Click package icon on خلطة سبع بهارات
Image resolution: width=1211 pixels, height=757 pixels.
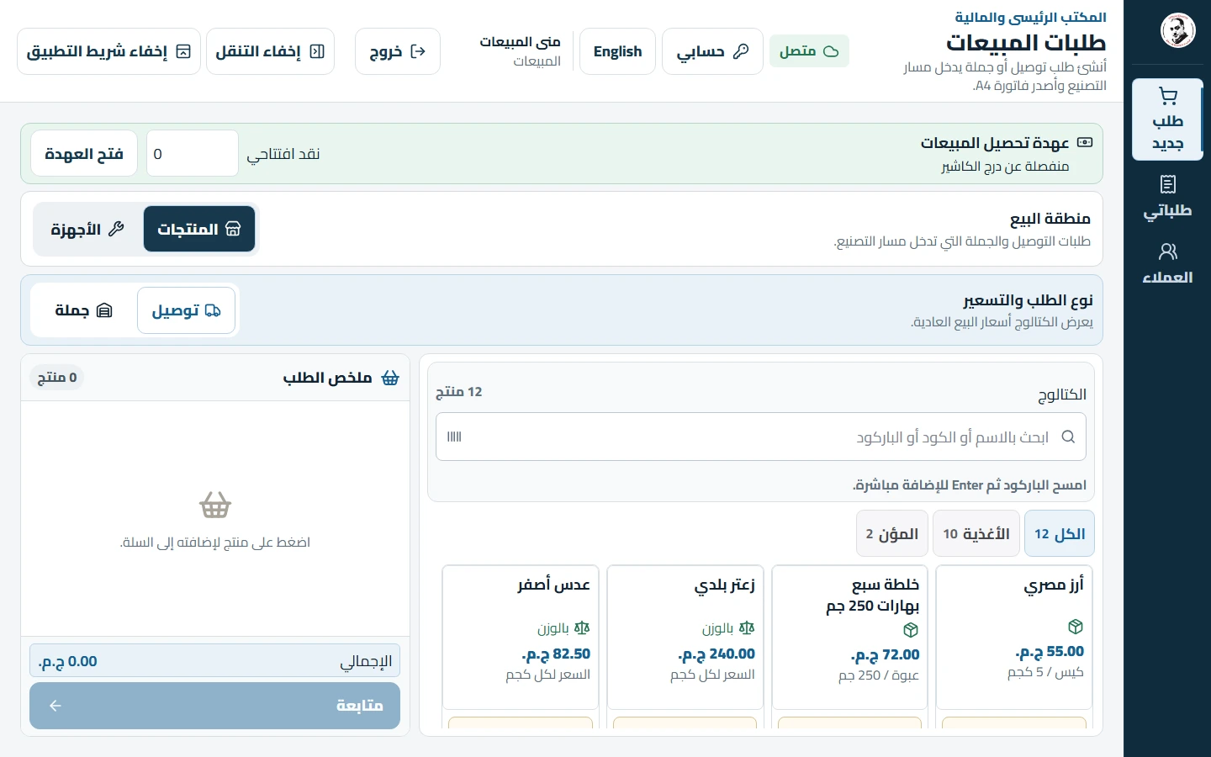point(911,630)
